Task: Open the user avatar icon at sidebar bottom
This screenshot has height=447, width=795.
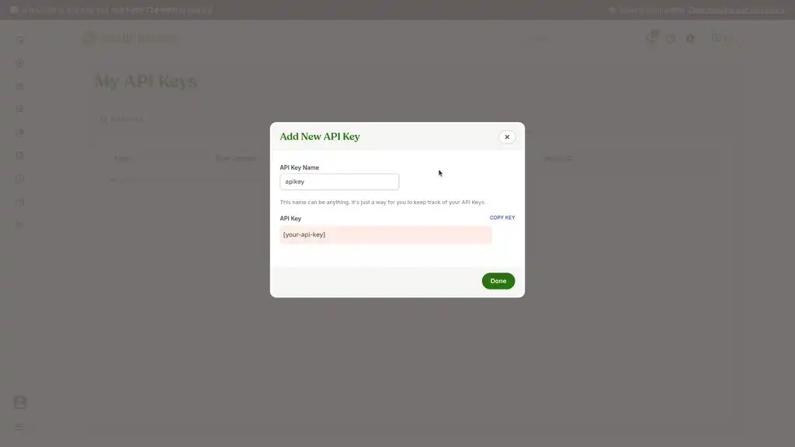Action: 19,402
